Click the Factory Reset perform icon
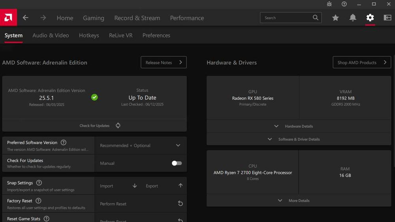 tap(180, 203)
